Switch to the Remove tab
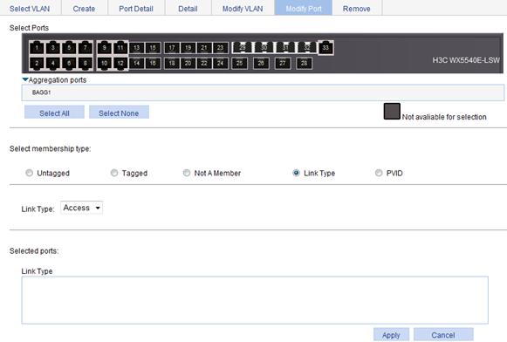The height and width of the screenshot is (342, 507). (357, 9)
